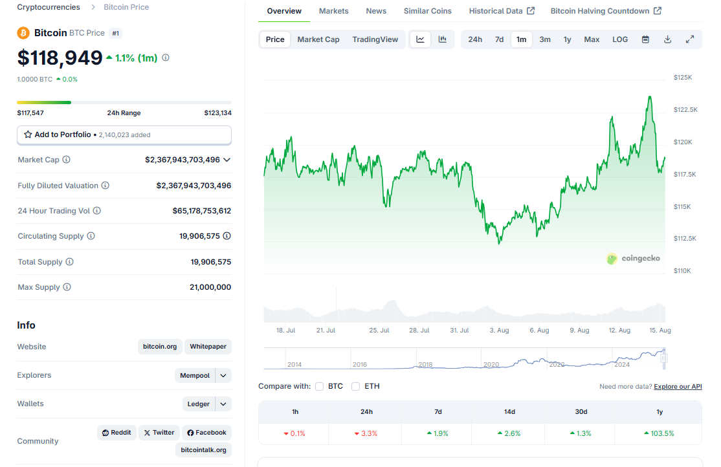
Task: Open info icon beside 19,906,575 circulating value
Action: point(227,236)
